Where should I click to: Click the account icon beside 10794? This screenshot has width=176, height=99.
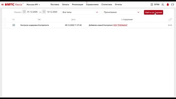click(152, 4)
